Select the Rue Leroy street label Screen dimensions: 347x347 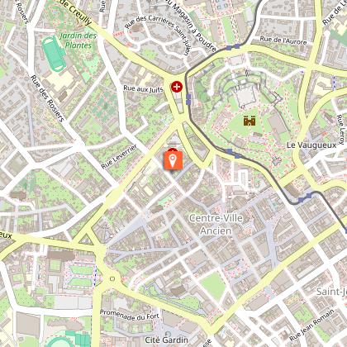(x=341, y=129)
